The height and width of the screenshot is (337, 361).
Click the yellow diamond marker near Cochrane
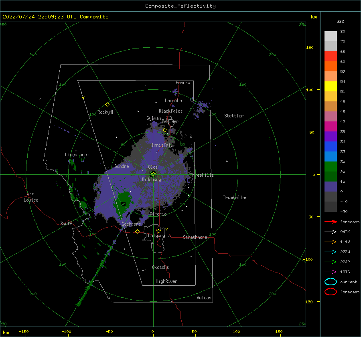tap(138, 231)
